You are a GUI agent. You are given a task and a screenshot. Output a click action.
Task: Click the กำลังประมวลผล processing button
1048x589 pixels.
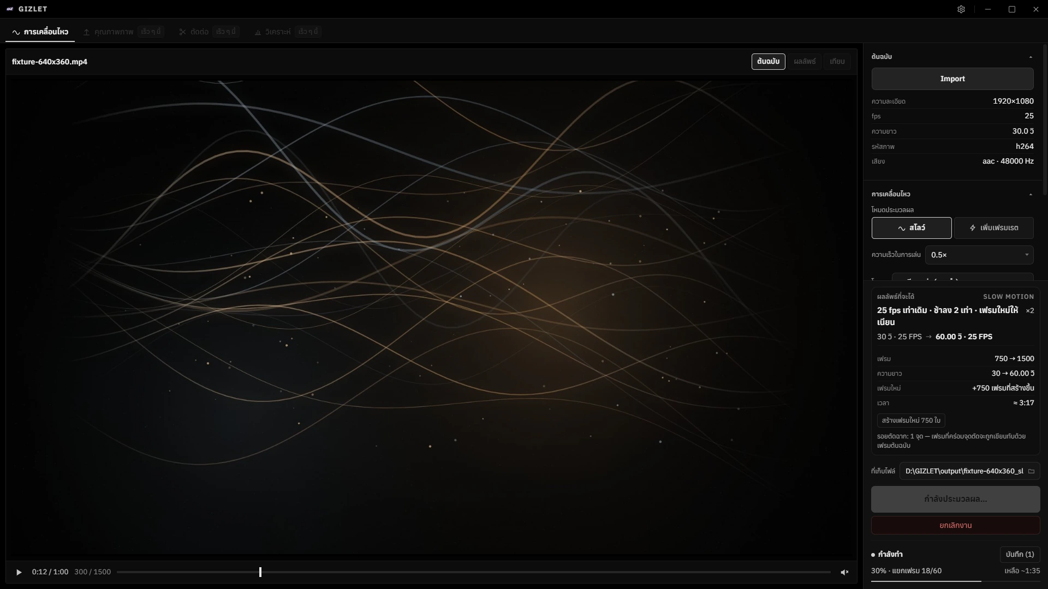[955, 499]
